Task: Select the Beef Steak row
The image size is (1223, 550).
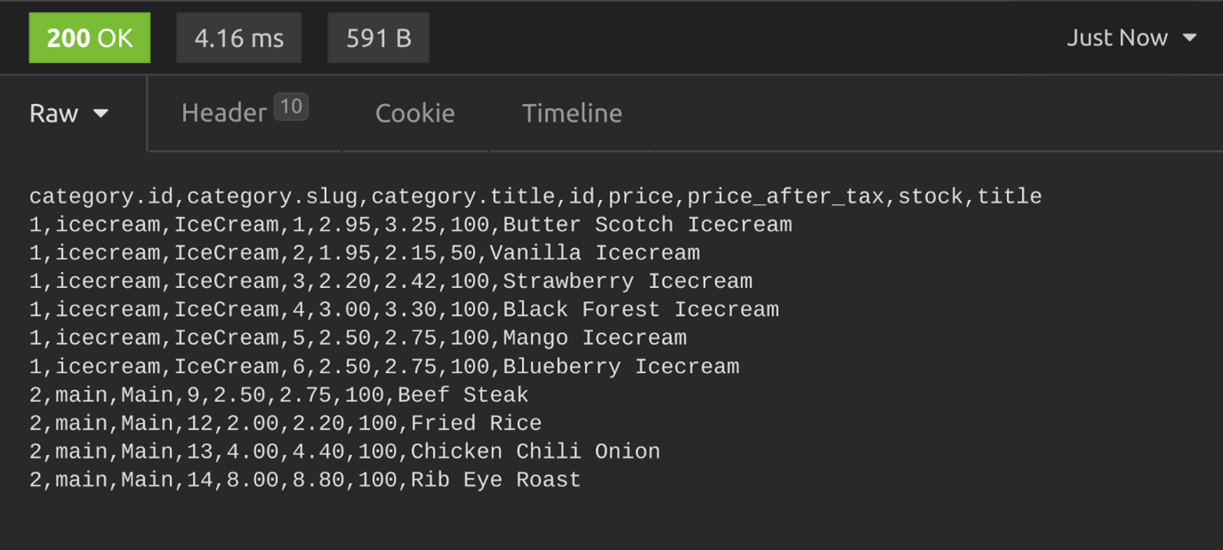Action: click(279, 395)
